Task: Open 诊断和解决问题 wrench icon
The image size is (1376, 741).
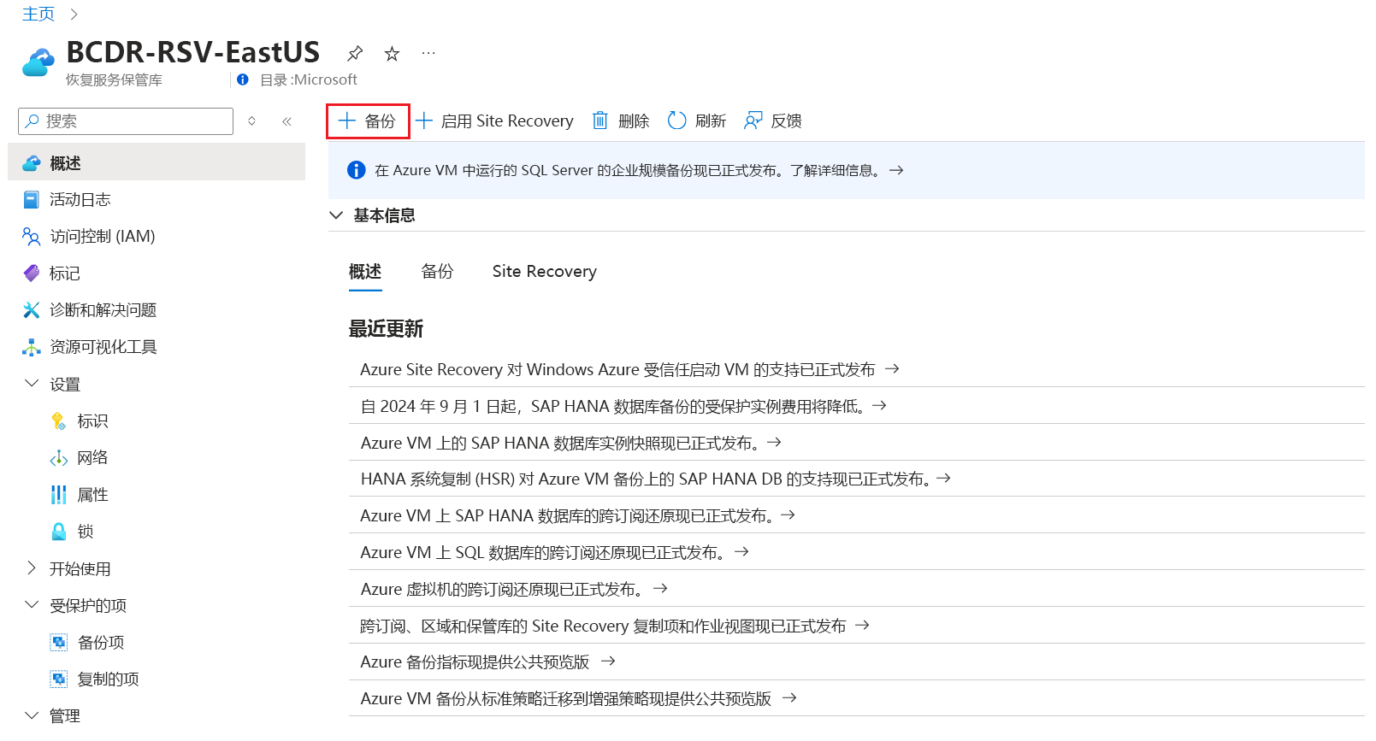Action: (x=31, y=309)
